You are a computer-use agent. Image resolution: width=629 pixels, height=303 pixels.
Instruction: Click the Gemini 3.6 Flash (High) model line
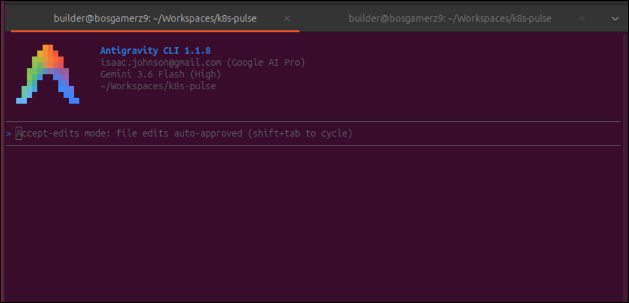click(x=160, y=74)
